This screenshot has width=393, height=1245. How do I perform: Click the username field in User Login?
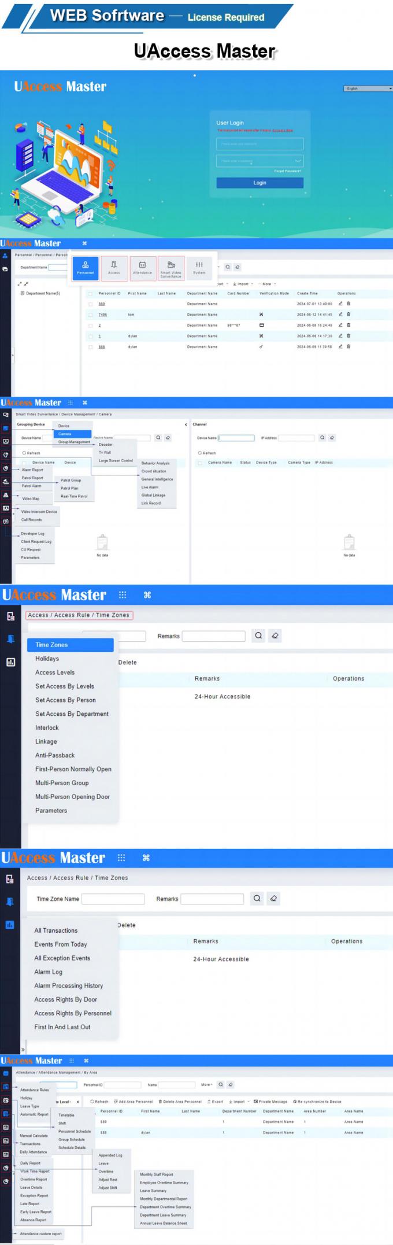[x=259, y=144]
